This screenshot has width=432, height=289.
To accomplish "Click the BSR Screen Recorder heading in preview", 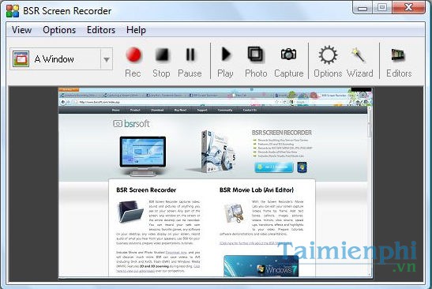I will click(146, 190).
